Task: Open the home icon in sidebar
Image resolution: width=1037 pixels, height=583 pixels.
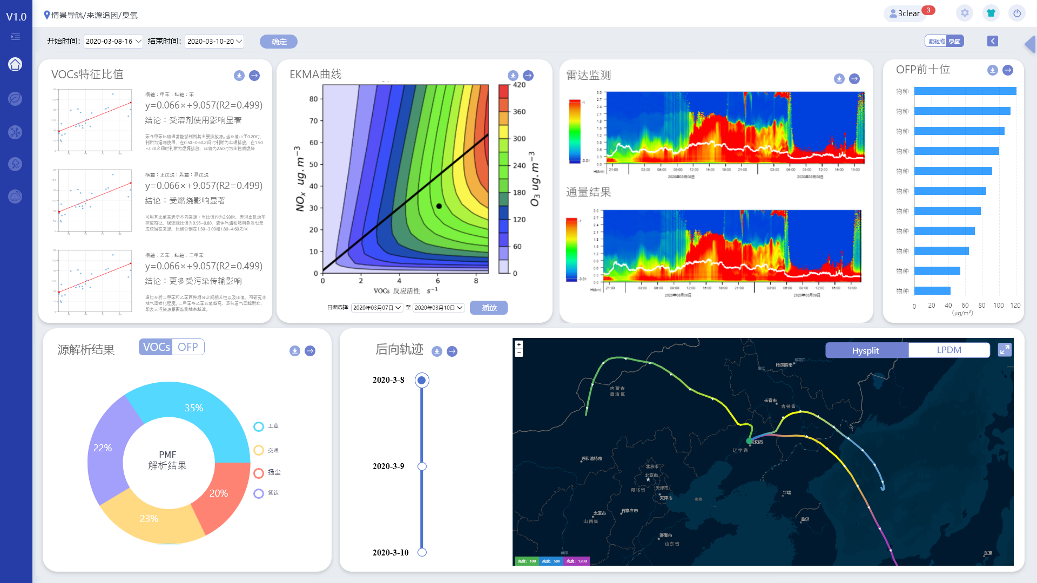Action: [x=15, y=64]
